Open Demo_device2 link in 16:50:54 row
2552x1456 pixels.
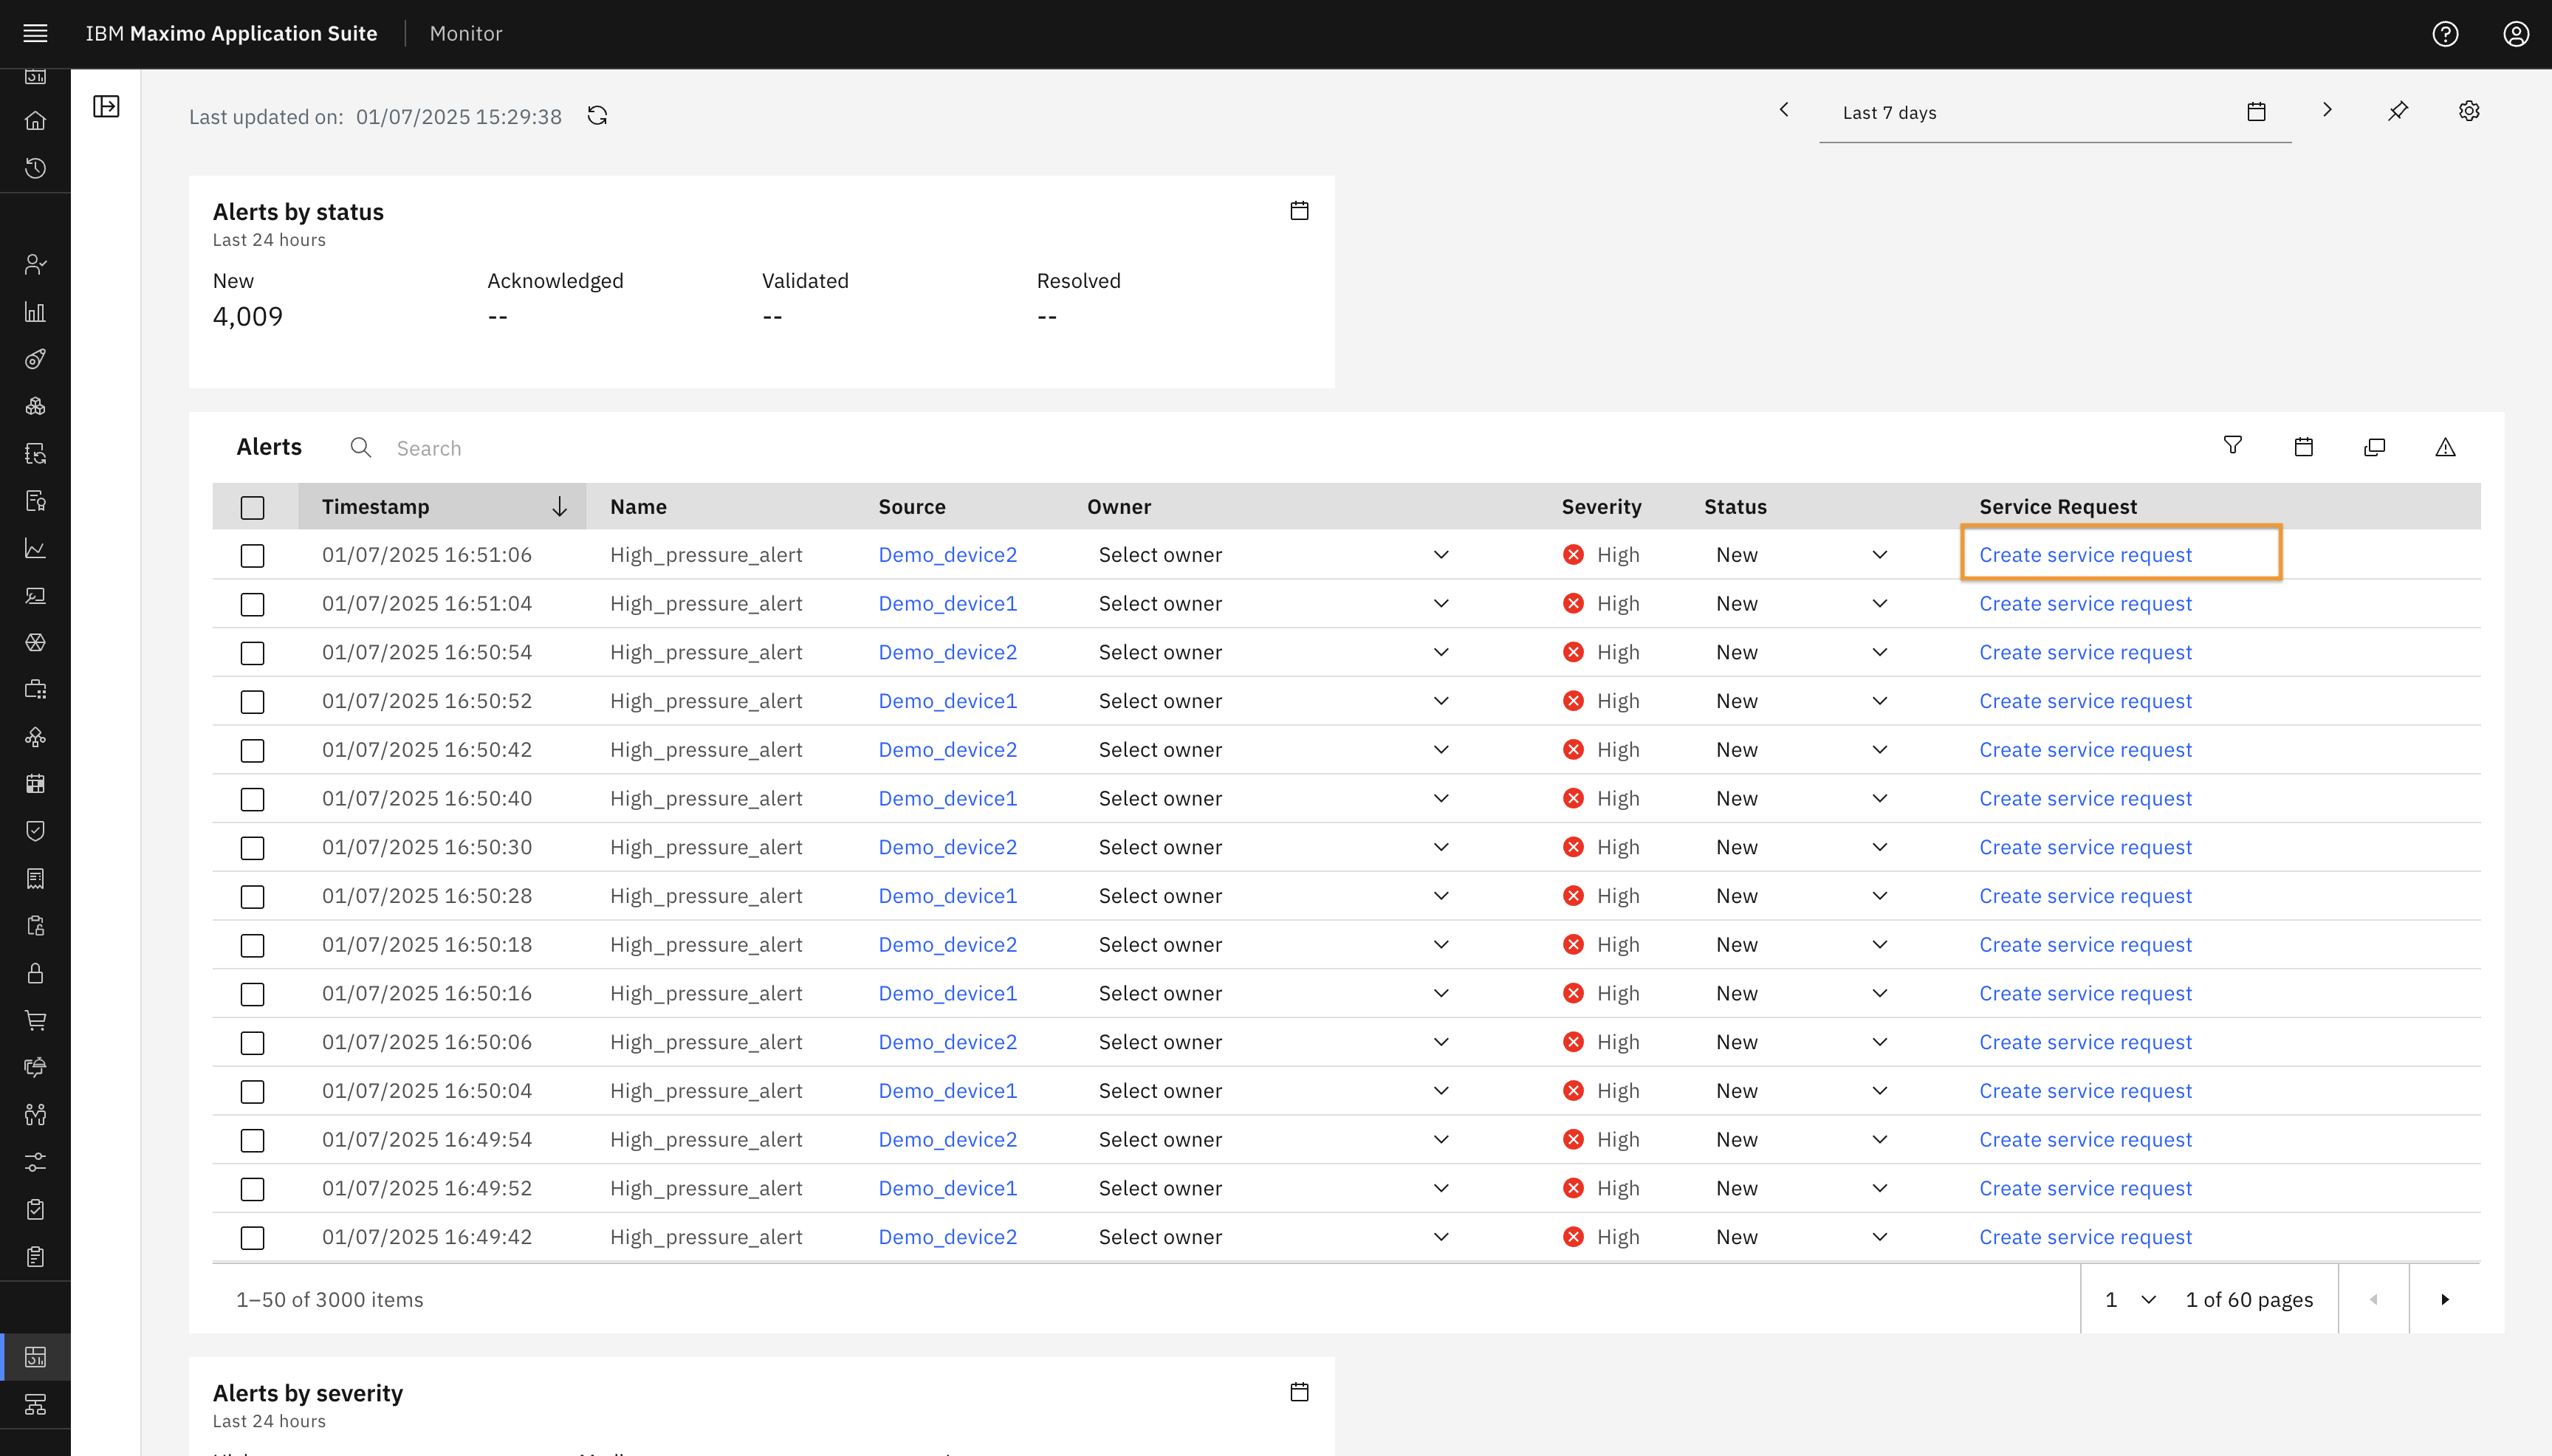(x=947, y=652)
